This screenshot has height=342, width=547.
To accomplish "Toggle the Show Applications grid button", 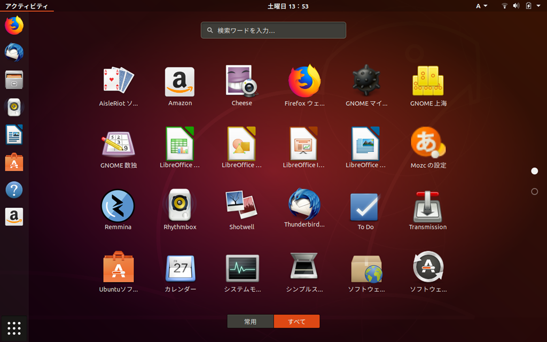I will coord(14,329).
